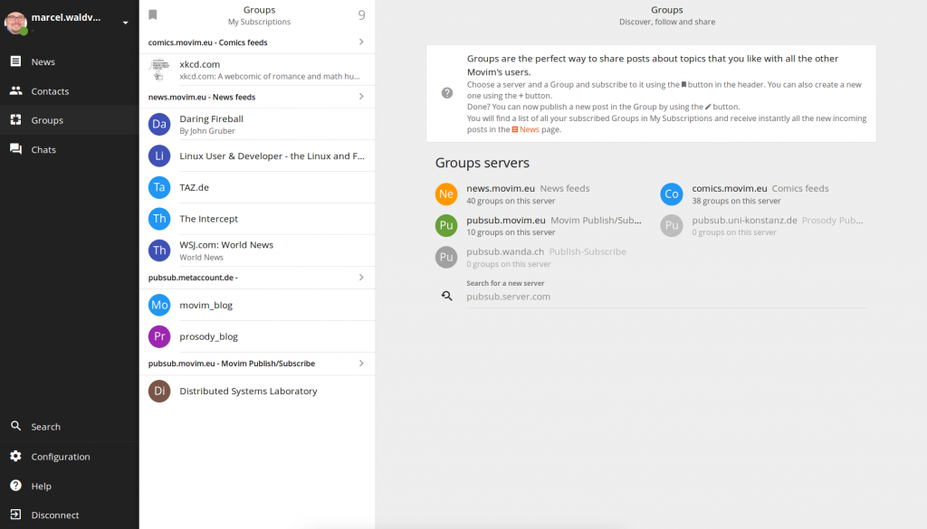This screenshot has height=529, width=927.
Task: Expand the comics.movim.eu - Comics feeds chevron
Action: point(361,42)
